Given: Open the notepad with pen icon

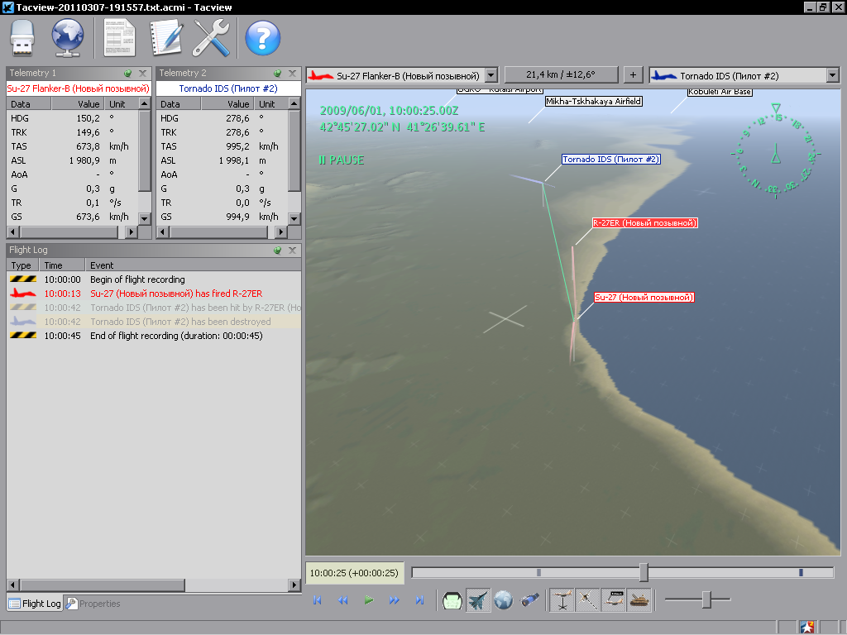Looking at the screenshot, I should (166, 37).
